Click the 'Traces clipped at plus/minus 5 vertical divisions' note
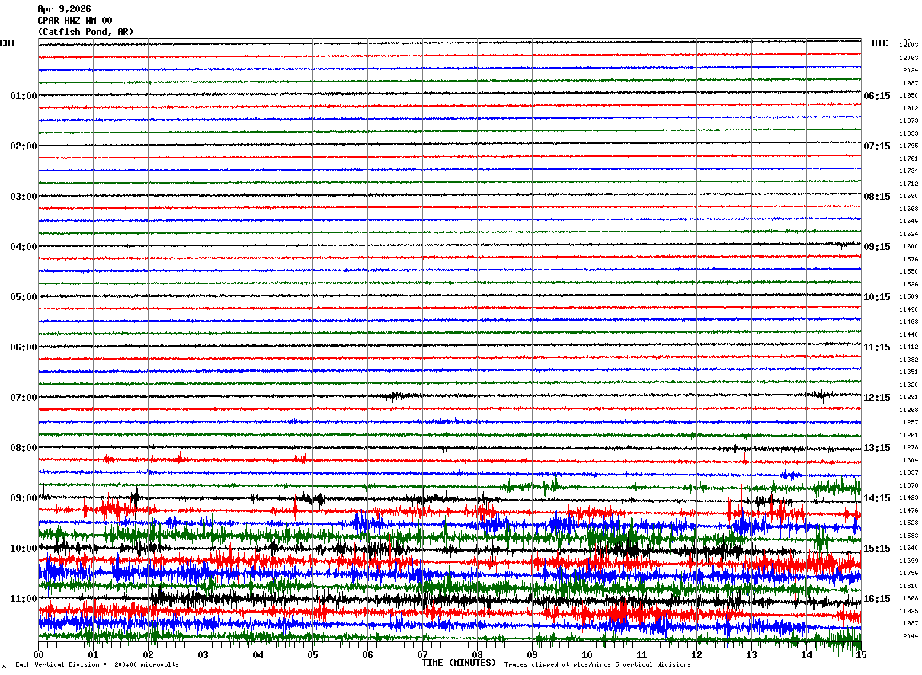This screenshot has height=675, width=922. pyautogui.click(x=598, y=665)
